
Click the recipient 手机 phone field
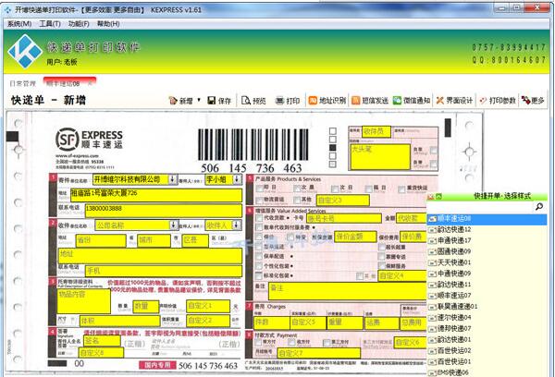pos(164,271)
